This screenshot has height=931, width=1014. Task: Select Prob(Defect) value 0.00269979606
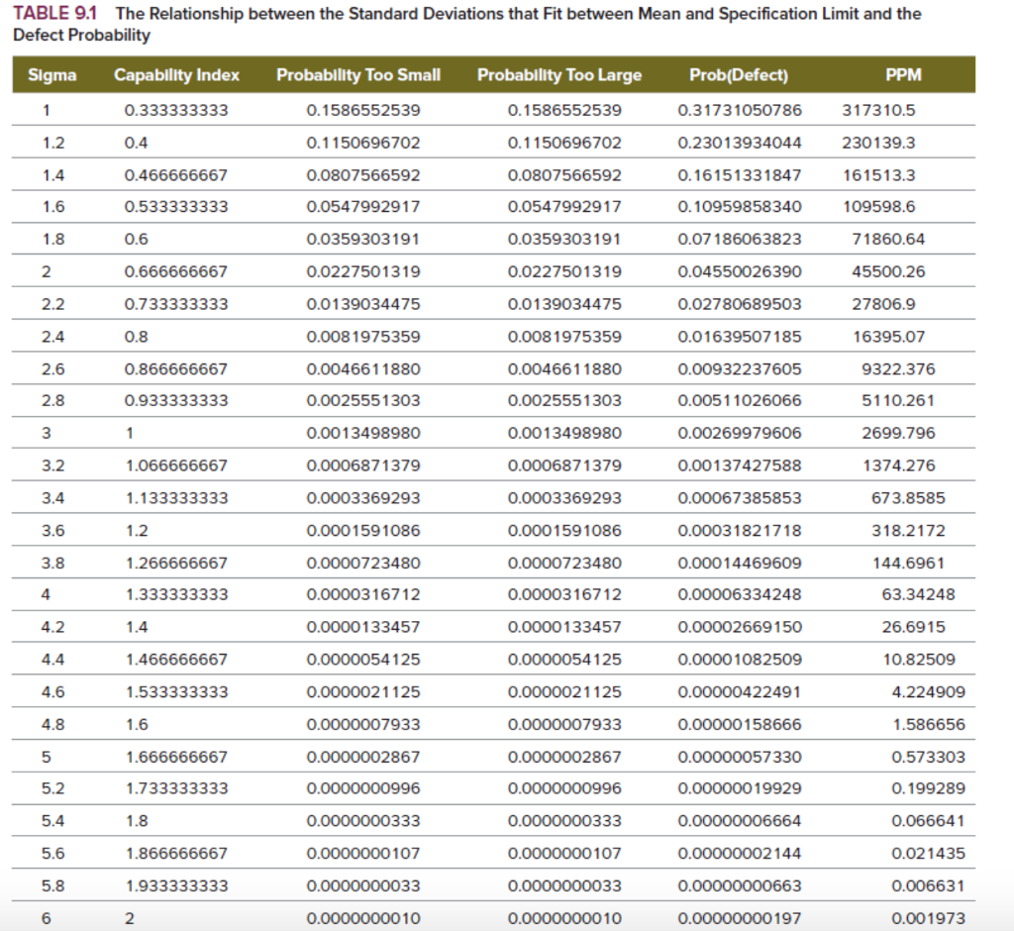pyautogui.click(x=740, y=434)
